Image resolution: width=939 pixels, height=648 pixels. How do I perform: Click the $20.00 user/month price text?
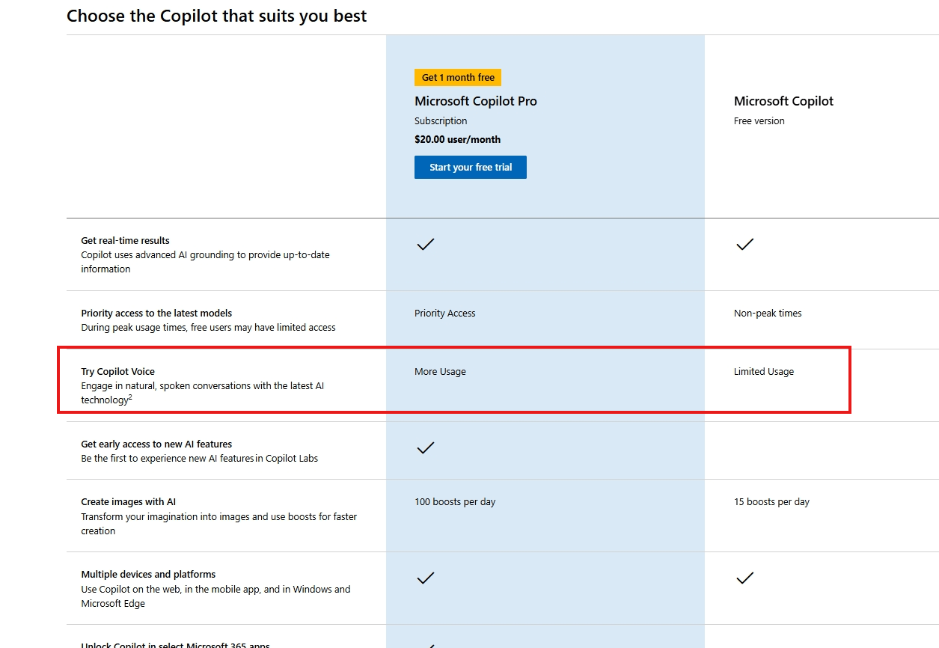pos(457,139)
